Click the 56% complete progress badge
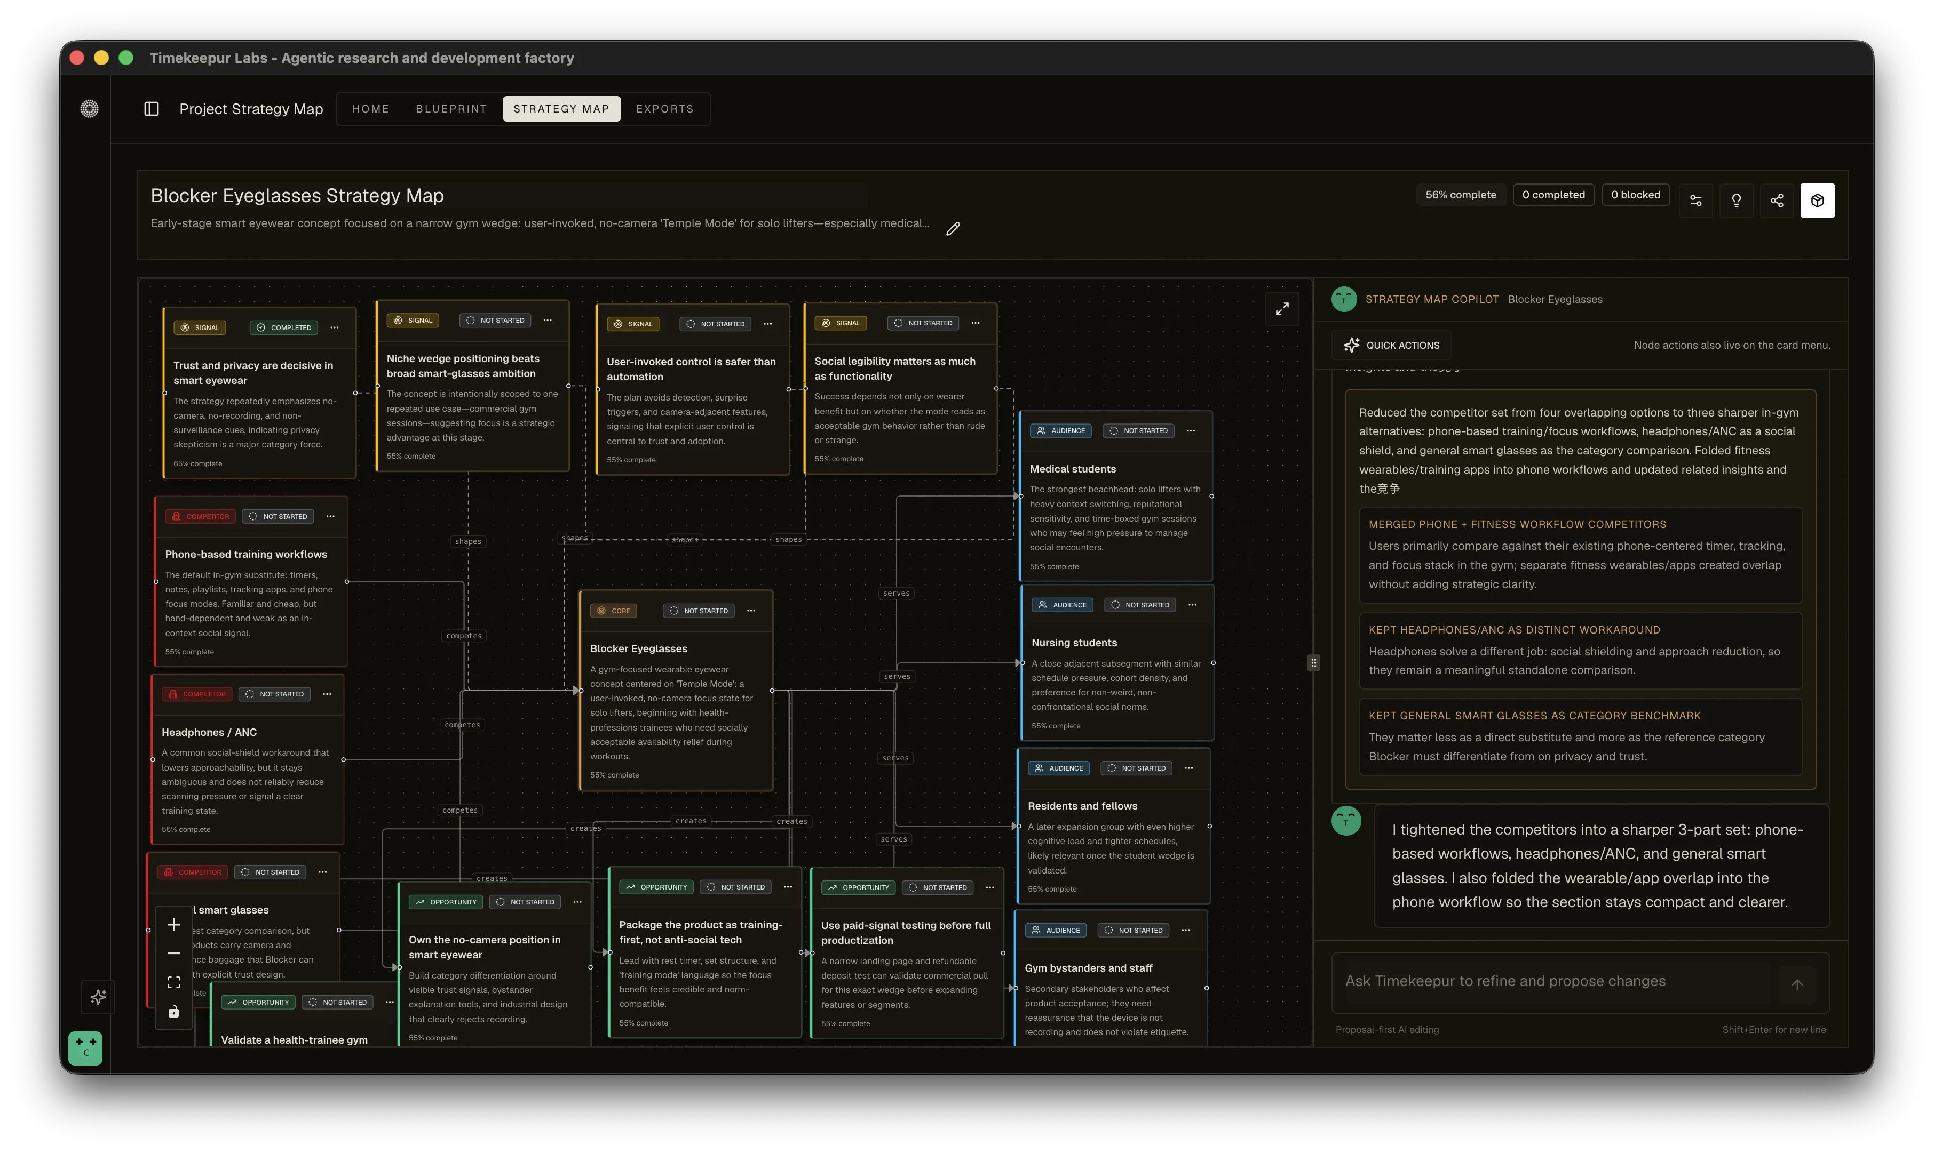 pyautogui.click(x=1461, y=194)
